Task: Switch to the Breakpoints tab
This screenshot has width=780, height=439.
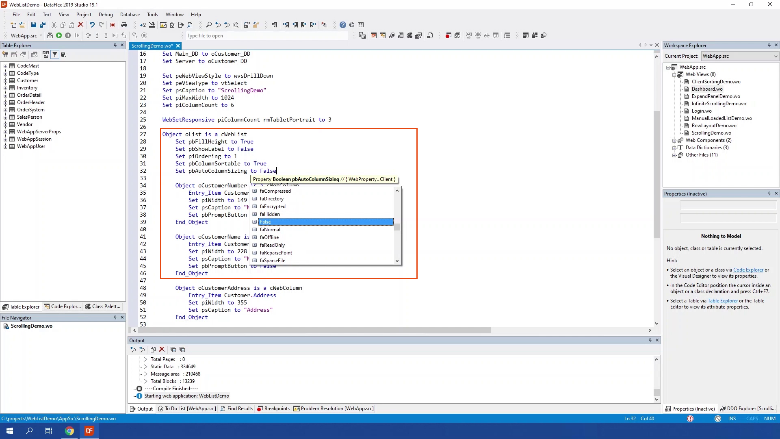Action: pyautogui.click(x=273, y=409)
